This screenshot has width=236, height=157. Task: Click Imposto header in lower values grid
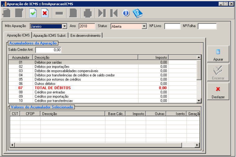pos(136,114)
